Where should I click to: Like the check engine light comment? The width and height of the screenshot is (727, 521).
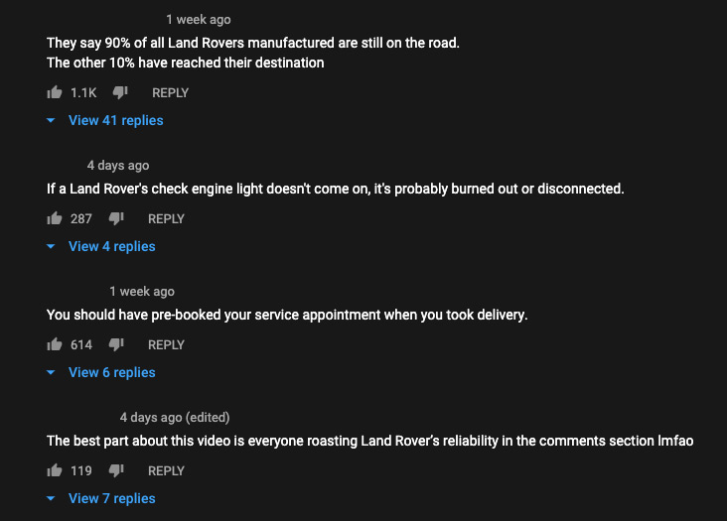pos(55,218)
